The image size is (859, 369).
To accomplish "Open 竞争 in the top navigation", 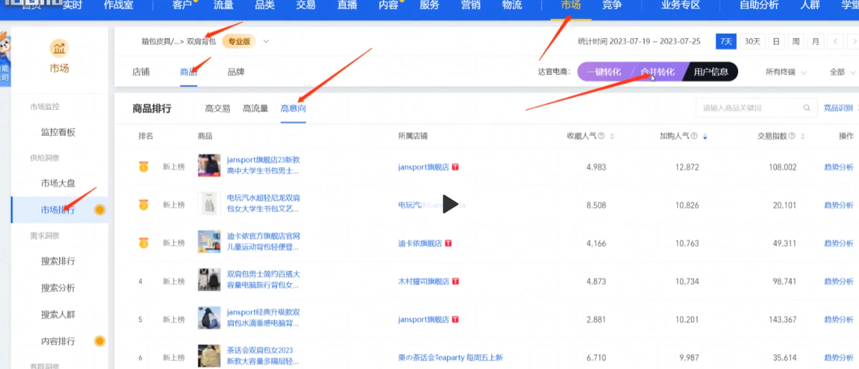I will (x=611, y=5).
